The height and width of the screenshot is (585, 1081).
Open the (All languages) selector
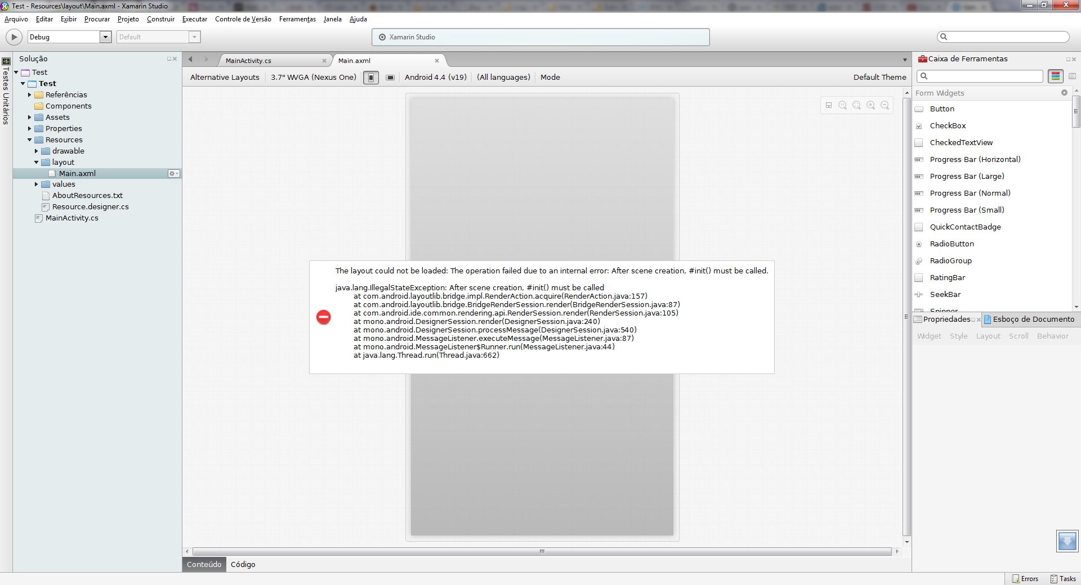(503, 78)
